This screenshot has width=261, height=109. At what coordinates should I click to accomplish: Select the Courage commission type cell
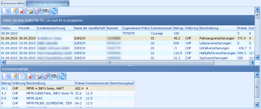[162, 33]
